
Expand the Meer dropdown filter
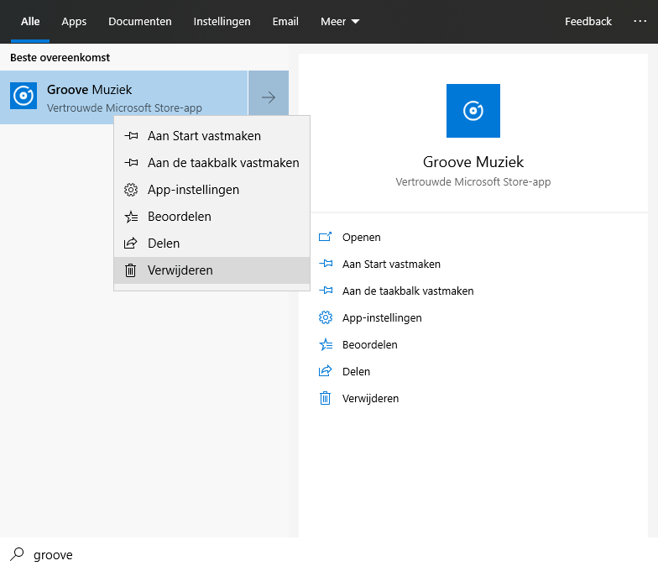(x=340, y=22)
